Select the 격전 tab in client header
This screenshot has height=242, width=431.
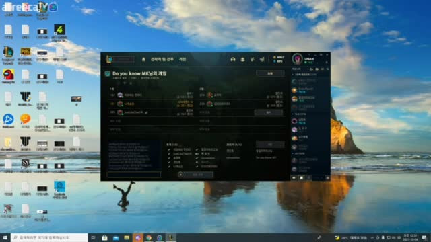[183, 60]
